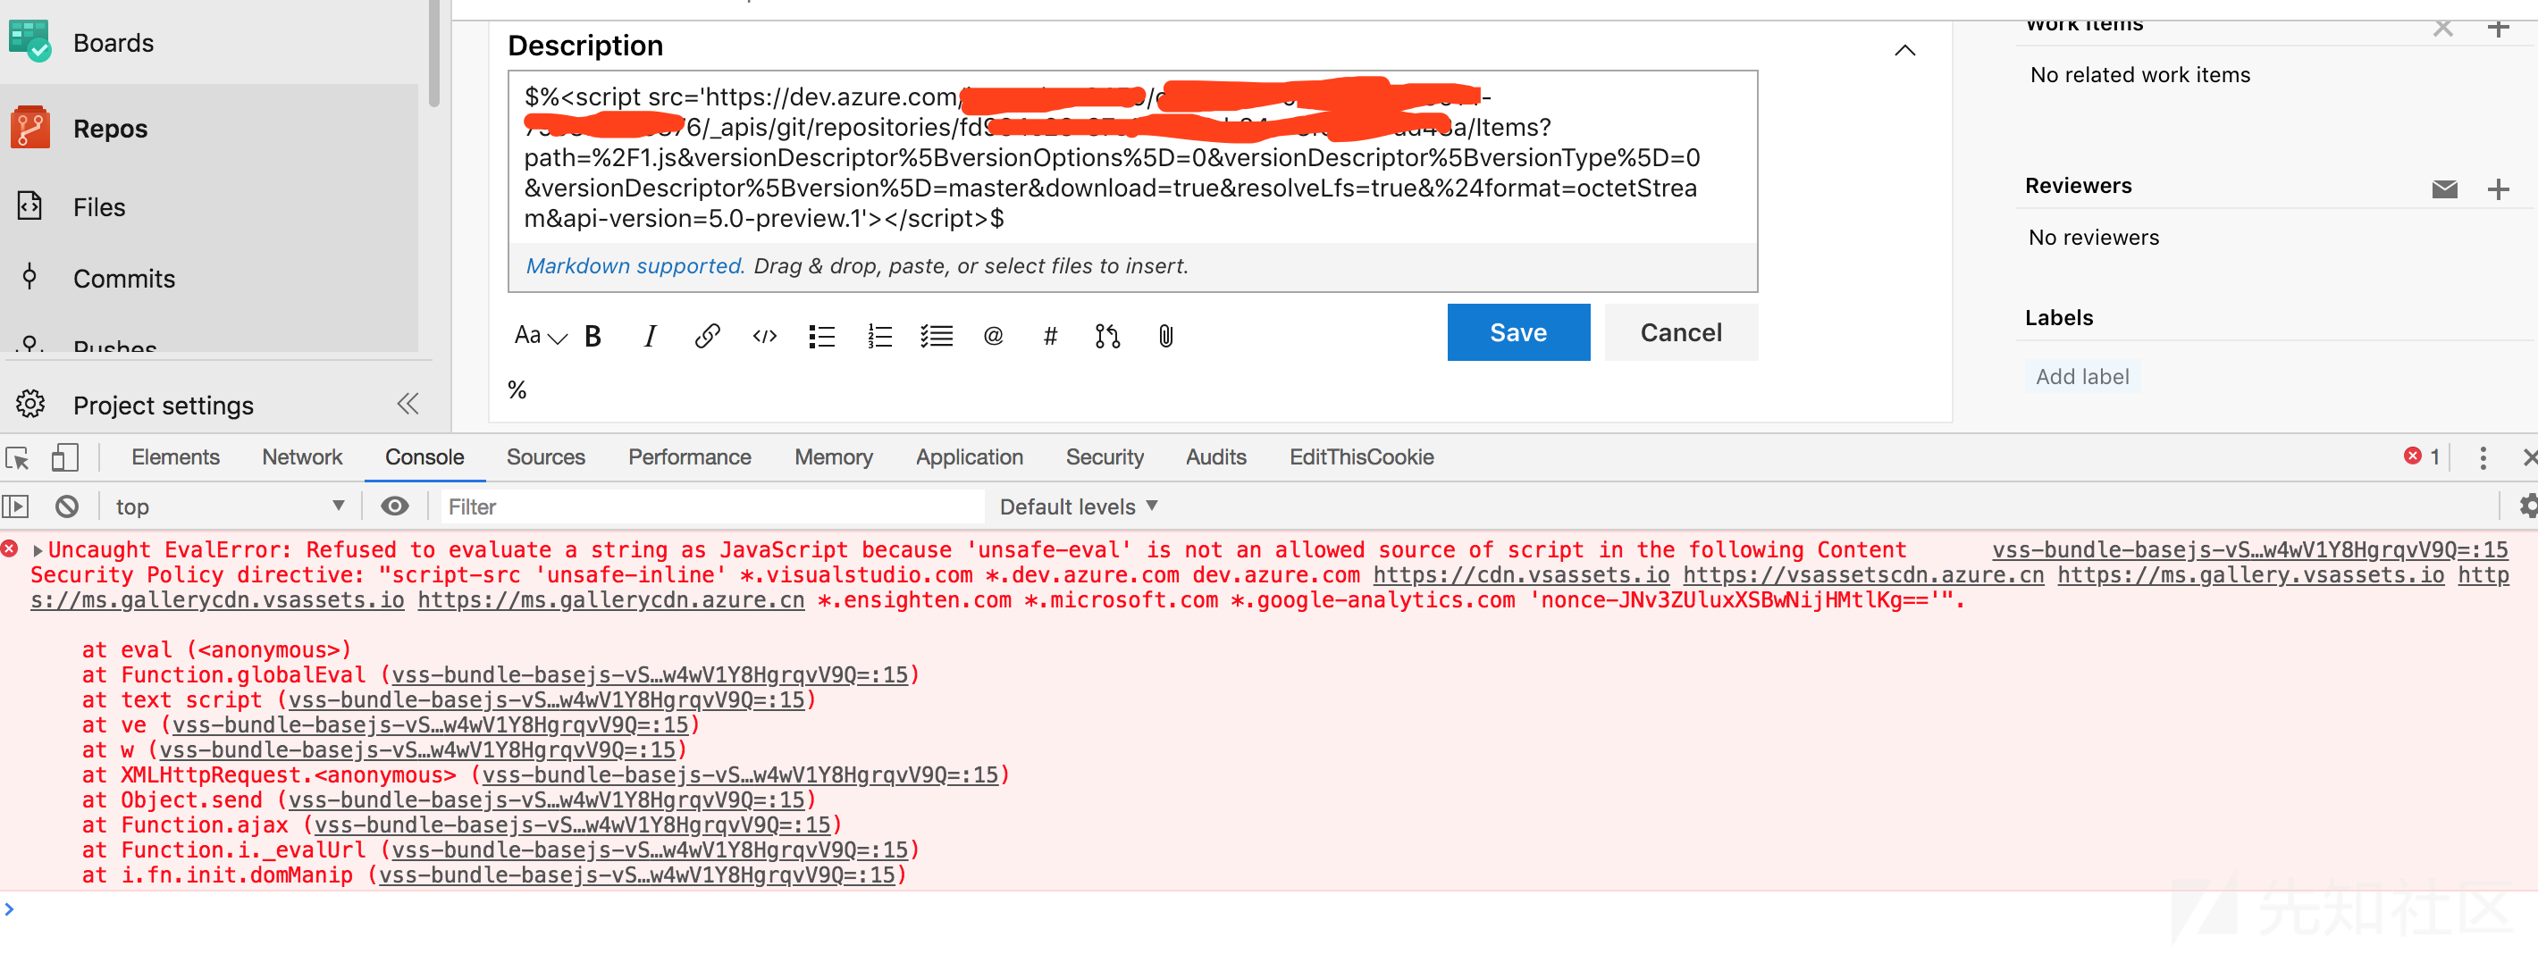Remove work items with the X
This screenshot has width=2538, height=954.
2443,28
